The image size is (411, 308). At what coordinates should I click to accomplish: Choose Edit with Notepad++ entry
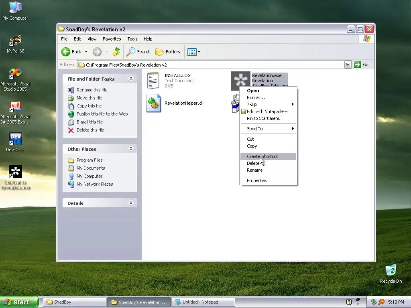coord(269,111)
